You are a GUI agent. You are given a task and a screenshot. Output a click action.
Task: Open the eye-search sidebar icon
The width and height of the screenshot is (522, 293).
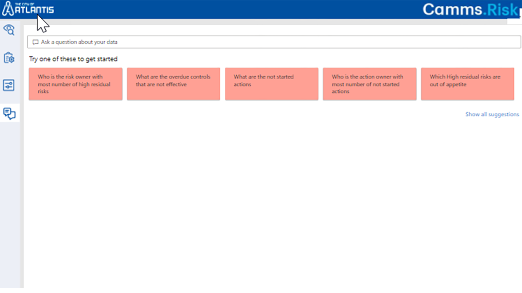pyautogui.click(x=9, y=30)
